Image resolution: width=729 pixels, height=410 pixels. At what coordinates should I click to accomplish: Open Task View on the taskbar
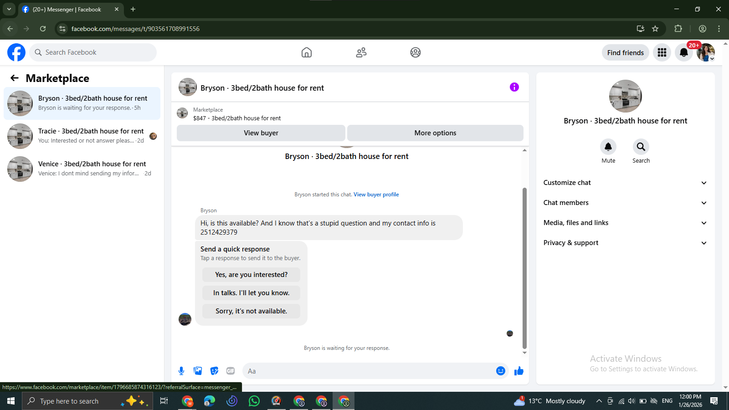164,401
